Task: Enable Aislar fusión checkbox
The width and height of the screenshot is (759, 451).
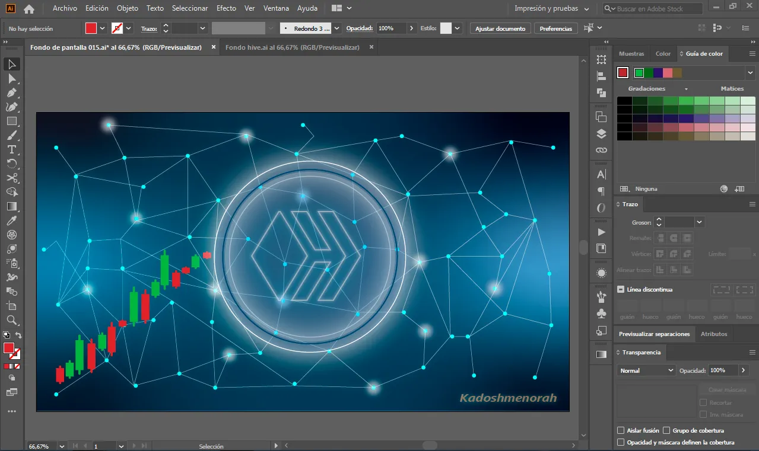Action: point(621,430)
